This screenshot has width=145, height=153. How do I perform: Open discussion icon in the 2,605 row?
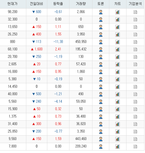point(101,64)
